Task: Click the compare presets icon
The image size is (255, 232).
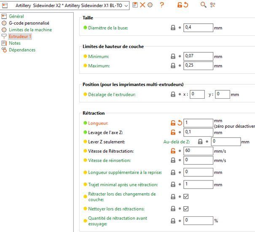Action: click(x=212, y=5)
